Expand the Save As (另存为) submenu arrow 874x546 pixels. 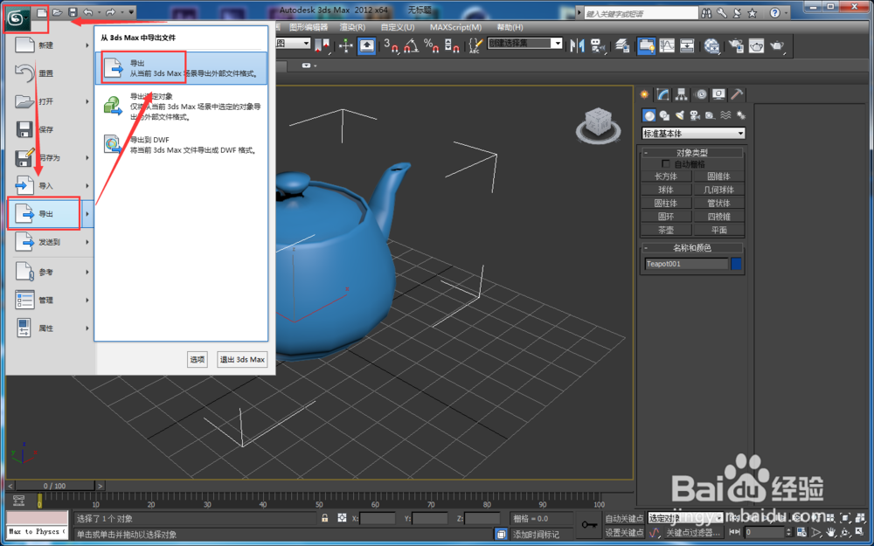point(87,157)
